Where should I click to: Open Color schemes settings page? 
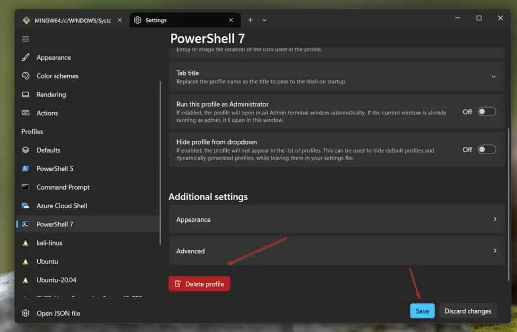[88, 76]
